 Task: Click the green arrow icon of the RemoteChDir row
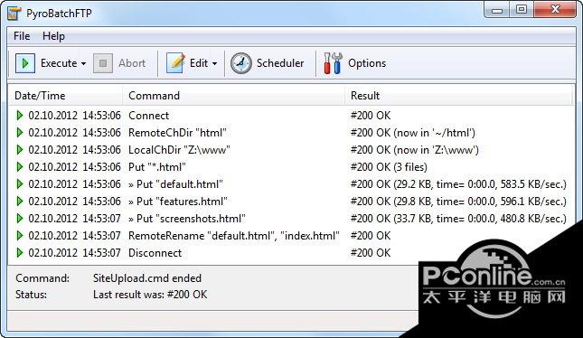point(20,132)
